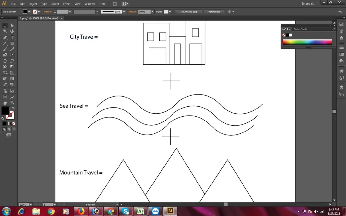Viewport: 346px width, 216px height.
Task: Pick a color from spectrum bar
Action: pos(307,42)
